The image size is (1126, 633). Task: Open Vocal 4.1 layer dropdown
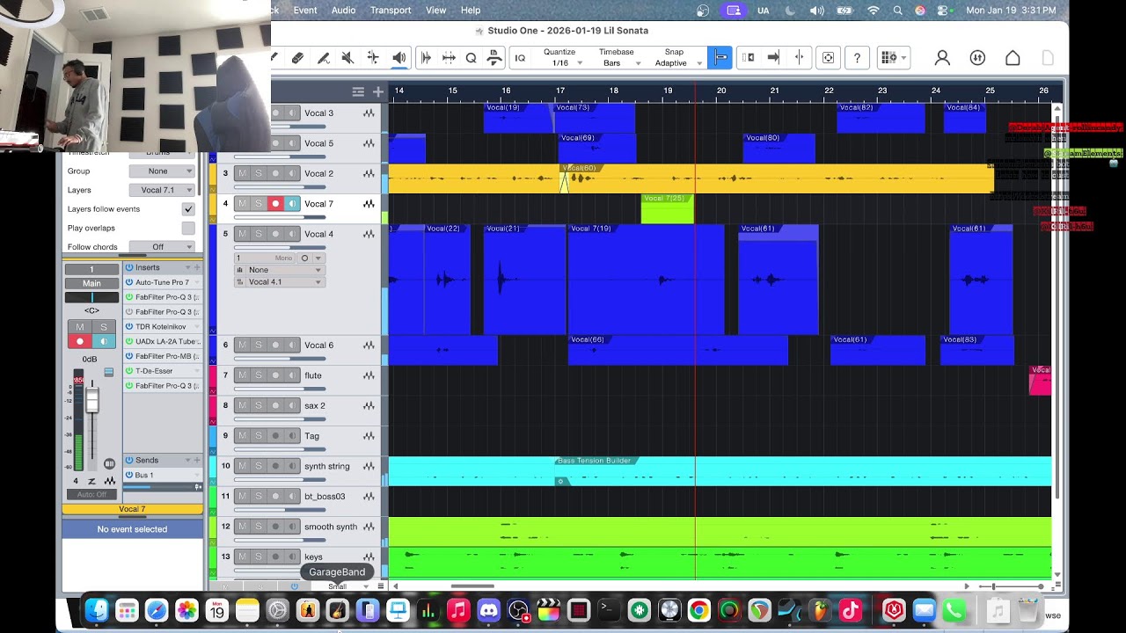pyautogui.click(x=280, y=282)
